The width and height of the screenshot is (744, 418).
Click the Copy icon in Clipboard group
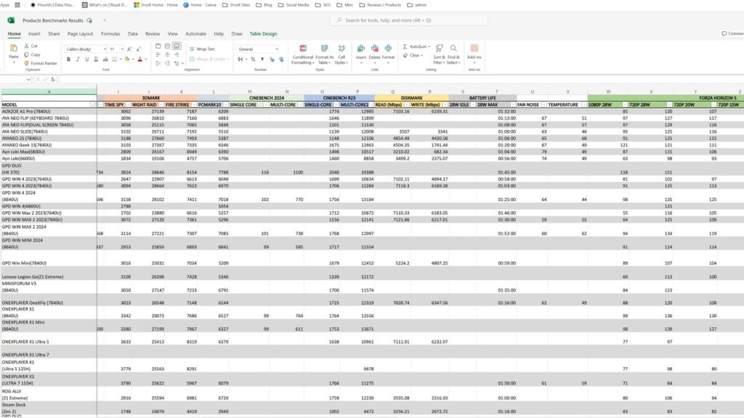27,54
